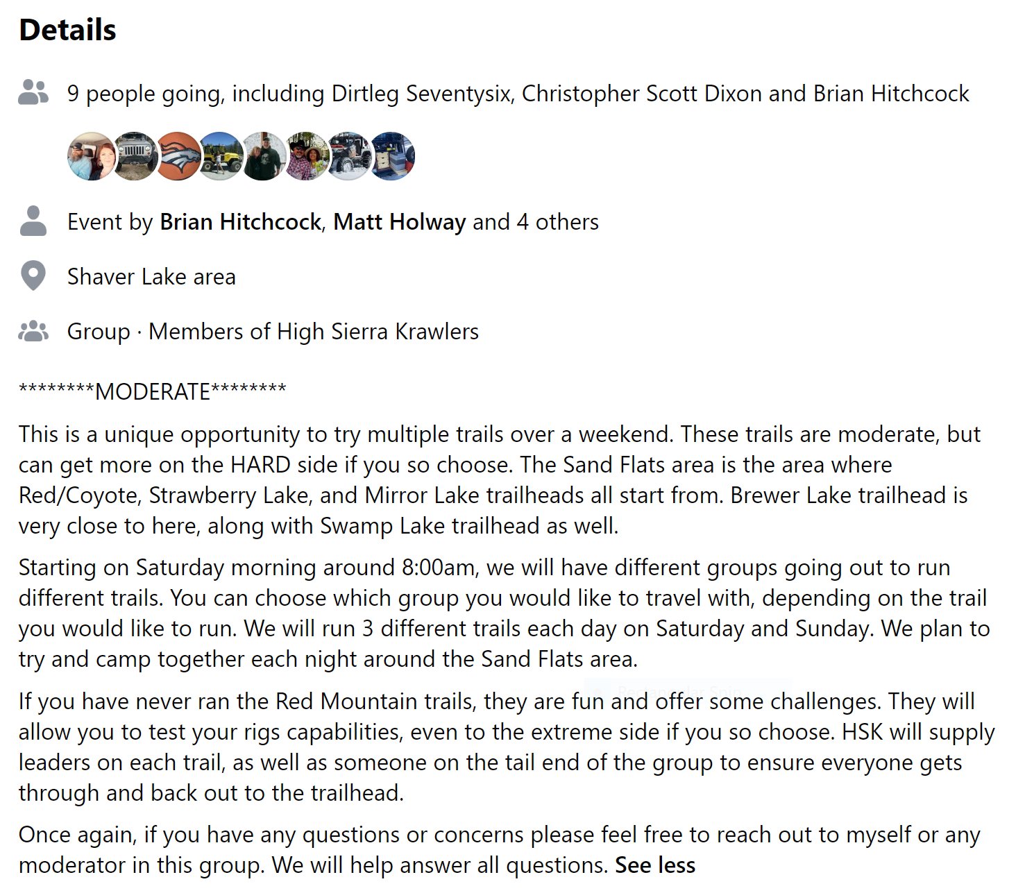This screenshot has height=893, width=1025.
Task: Open Matt Holway's profile link
Action: point(400,221)
